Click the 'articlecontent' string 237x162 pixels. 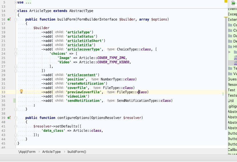point(82,75)
